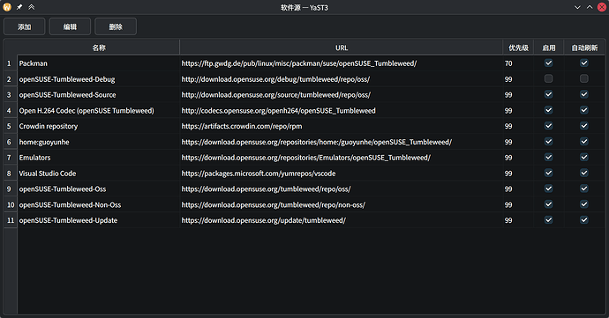
Task: Toggle auto-refresh for openSUSE-Tumbleweed-Source
Action: (x=584, y=94)
